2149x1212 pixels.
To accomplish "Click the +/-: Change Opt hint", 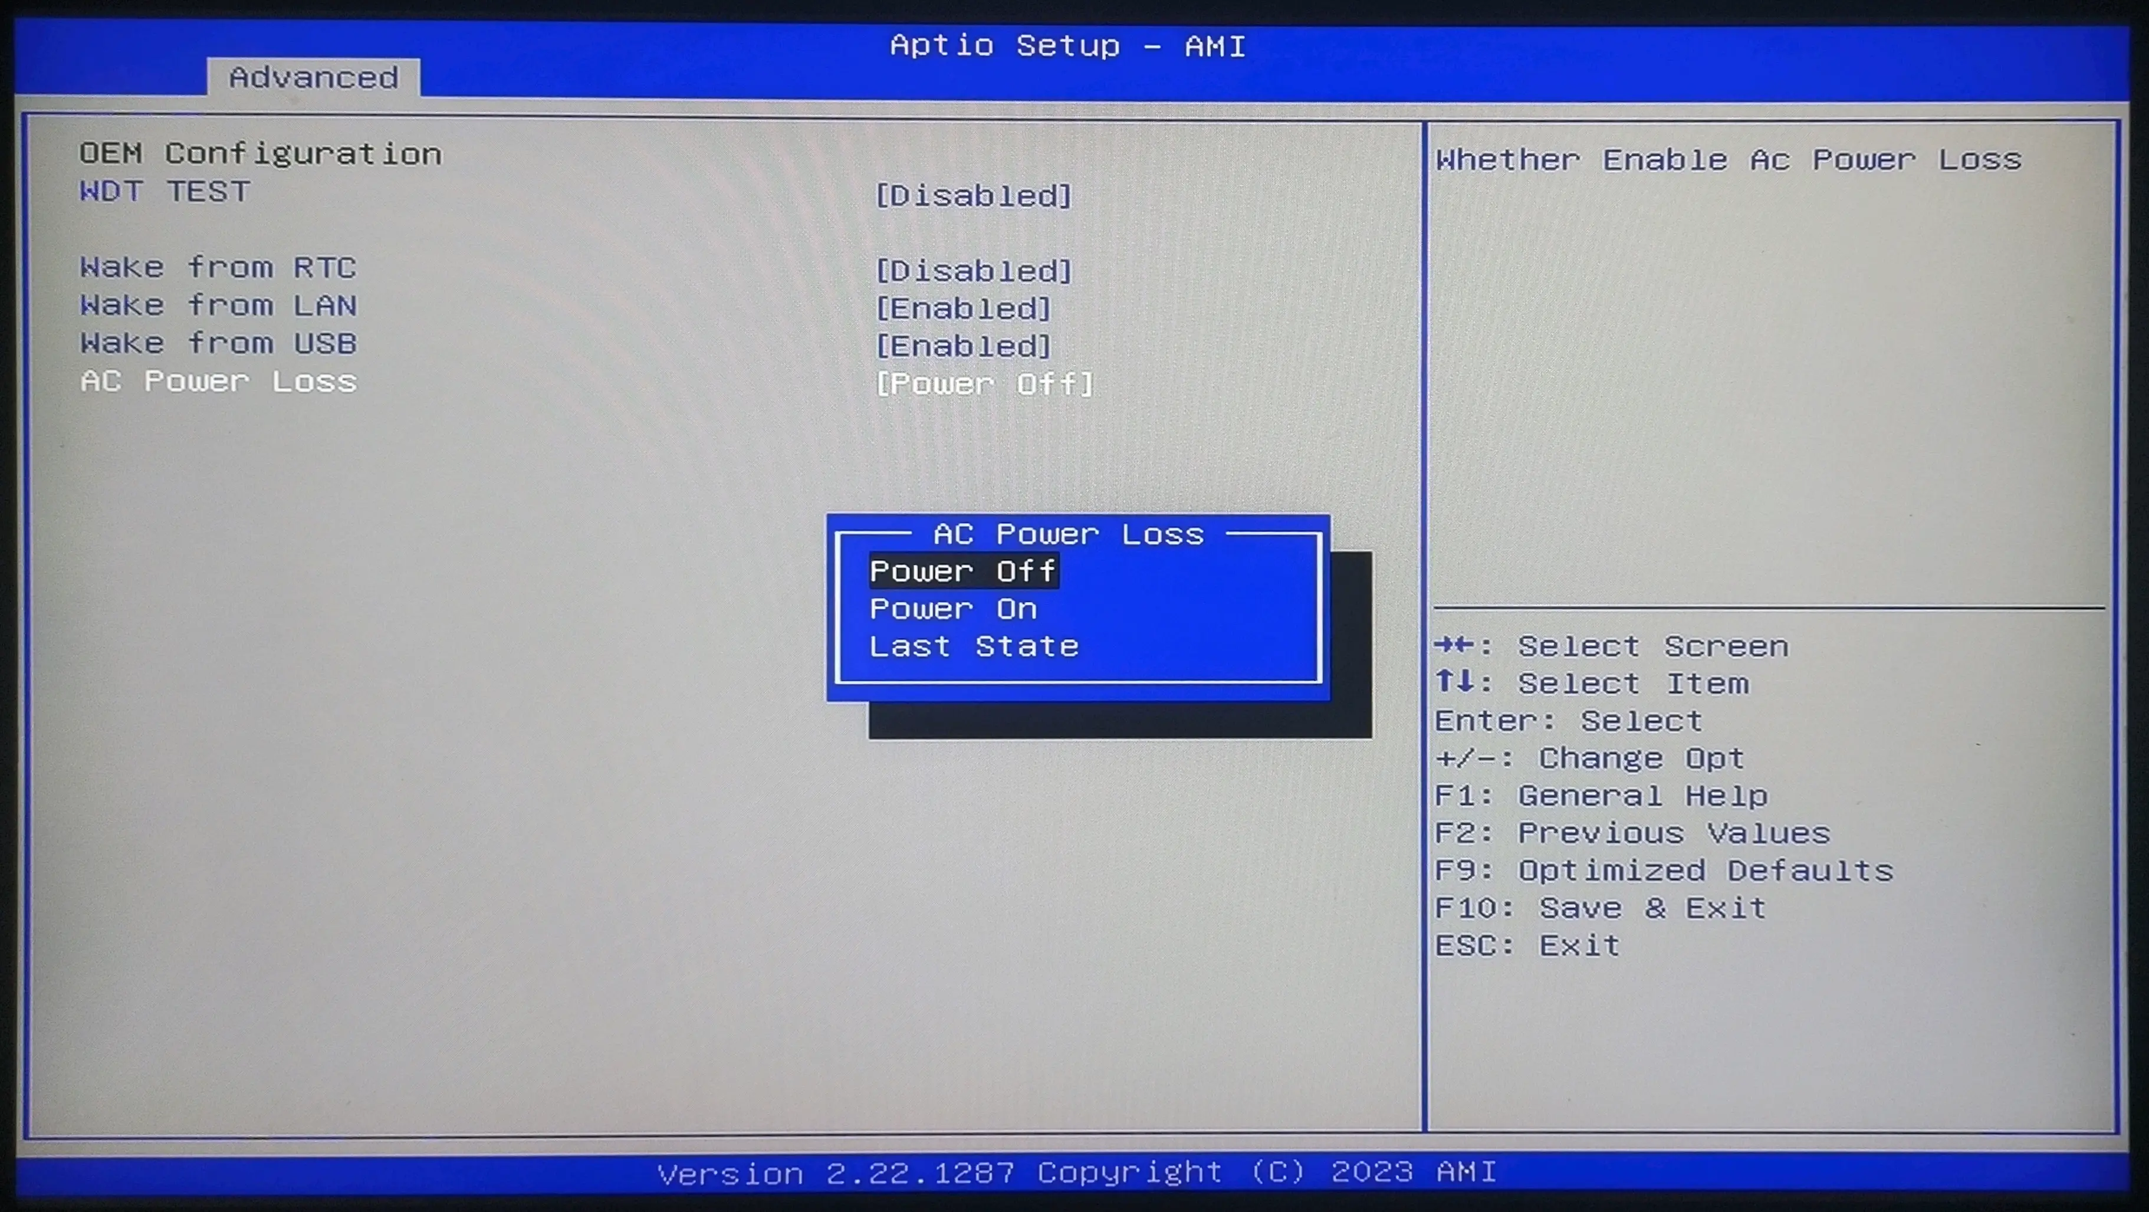I will click(1590, 758).
